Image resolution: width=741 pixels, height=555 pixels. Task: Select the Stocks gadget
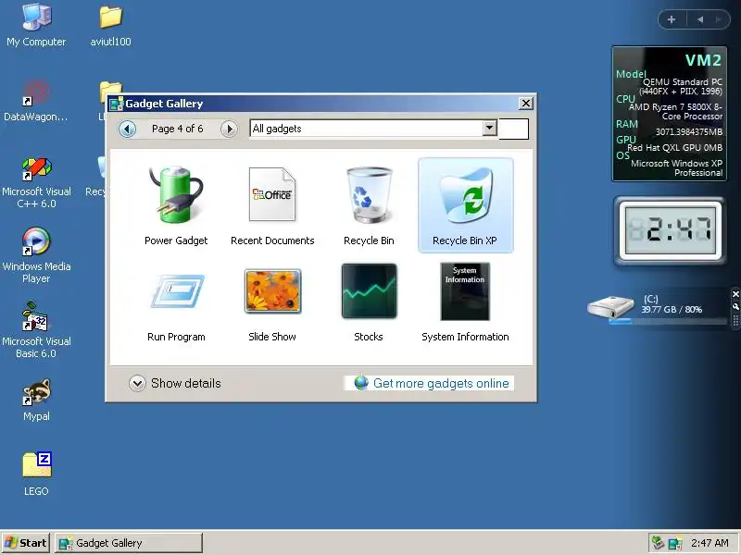pos(369,302)
